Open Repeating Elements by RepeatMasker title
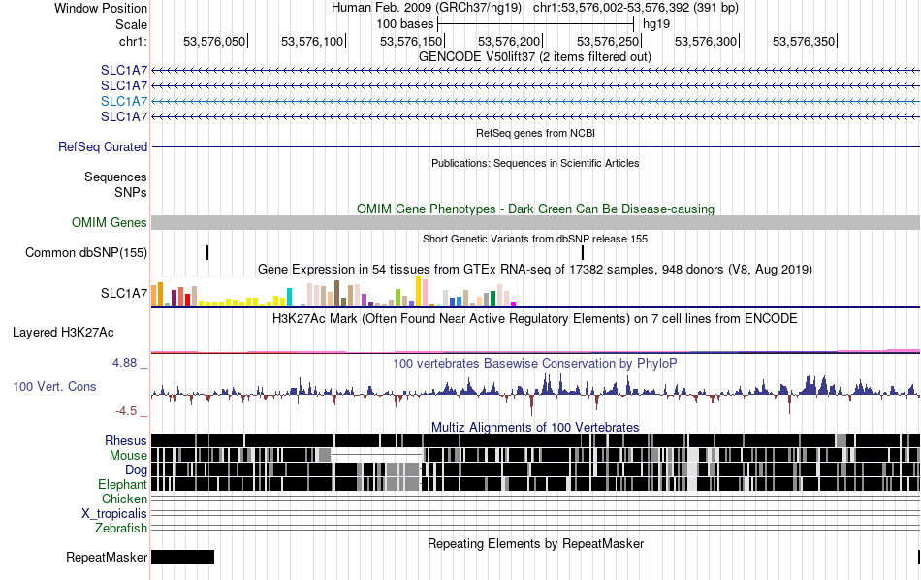The width and height of the screenshot is (921, 580). click(535, 543)
